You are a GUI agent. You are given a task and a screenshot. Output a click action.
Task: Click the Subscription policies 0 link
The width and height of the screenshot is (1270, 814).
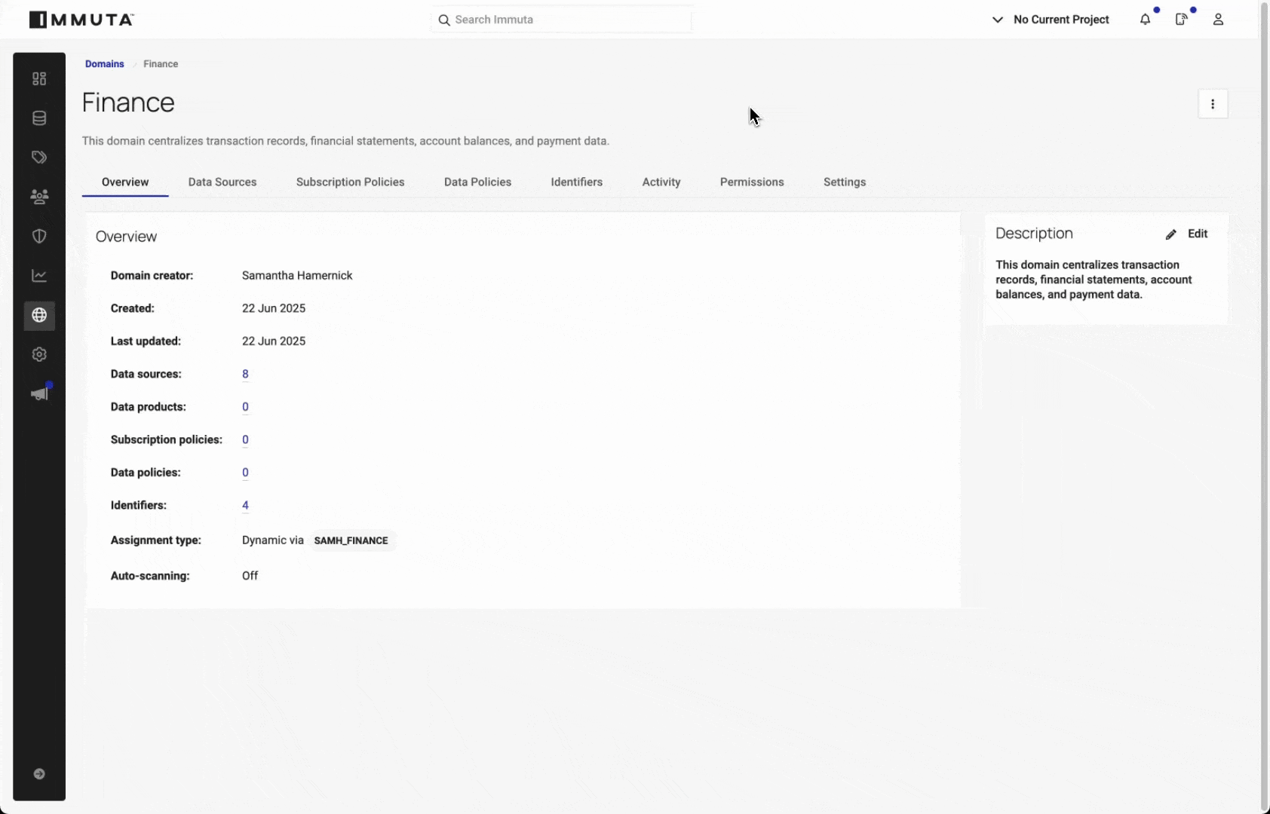coord(245,439)
